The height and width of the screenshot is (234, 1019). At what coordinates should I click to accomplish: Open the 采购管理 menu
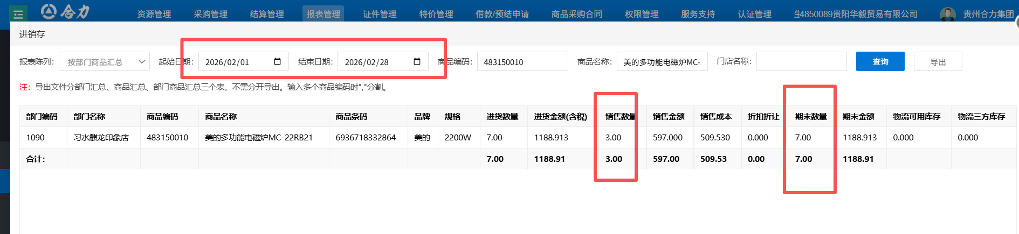(x=210, y=14)
